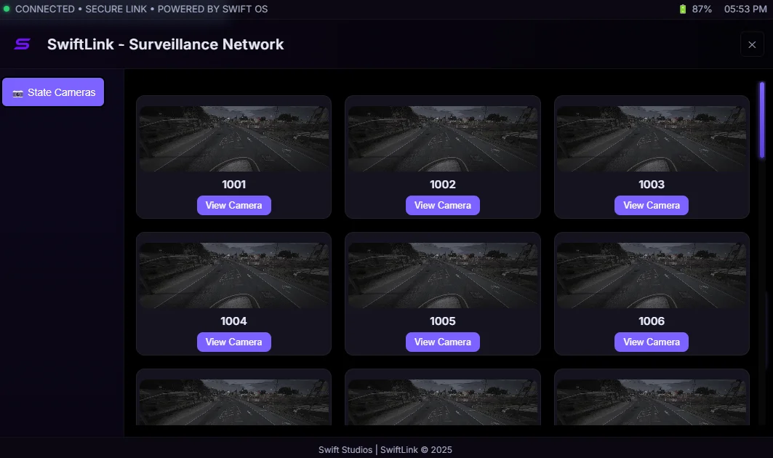Click the camera 1006 preview image
This screenshot has width=773, height=458.
coord(651,276)
